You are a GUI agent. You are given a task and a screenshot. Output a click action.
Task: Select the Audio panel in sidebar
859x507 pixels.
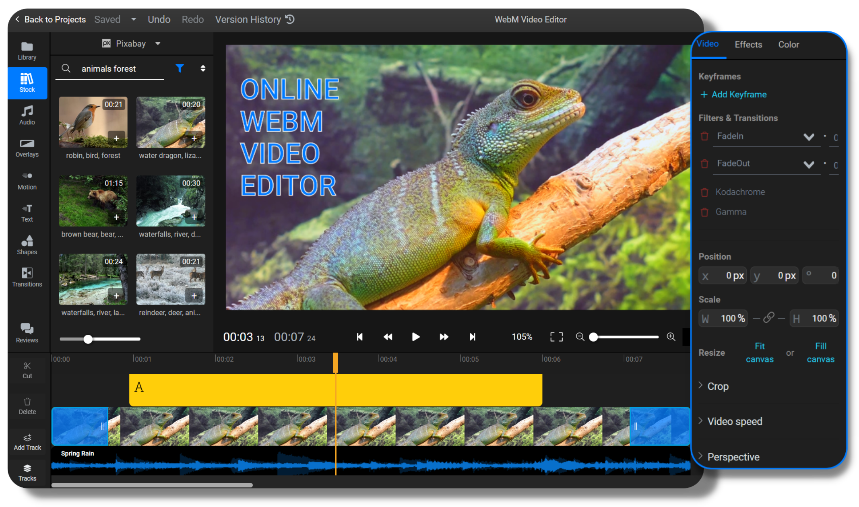tap(27, 115)
